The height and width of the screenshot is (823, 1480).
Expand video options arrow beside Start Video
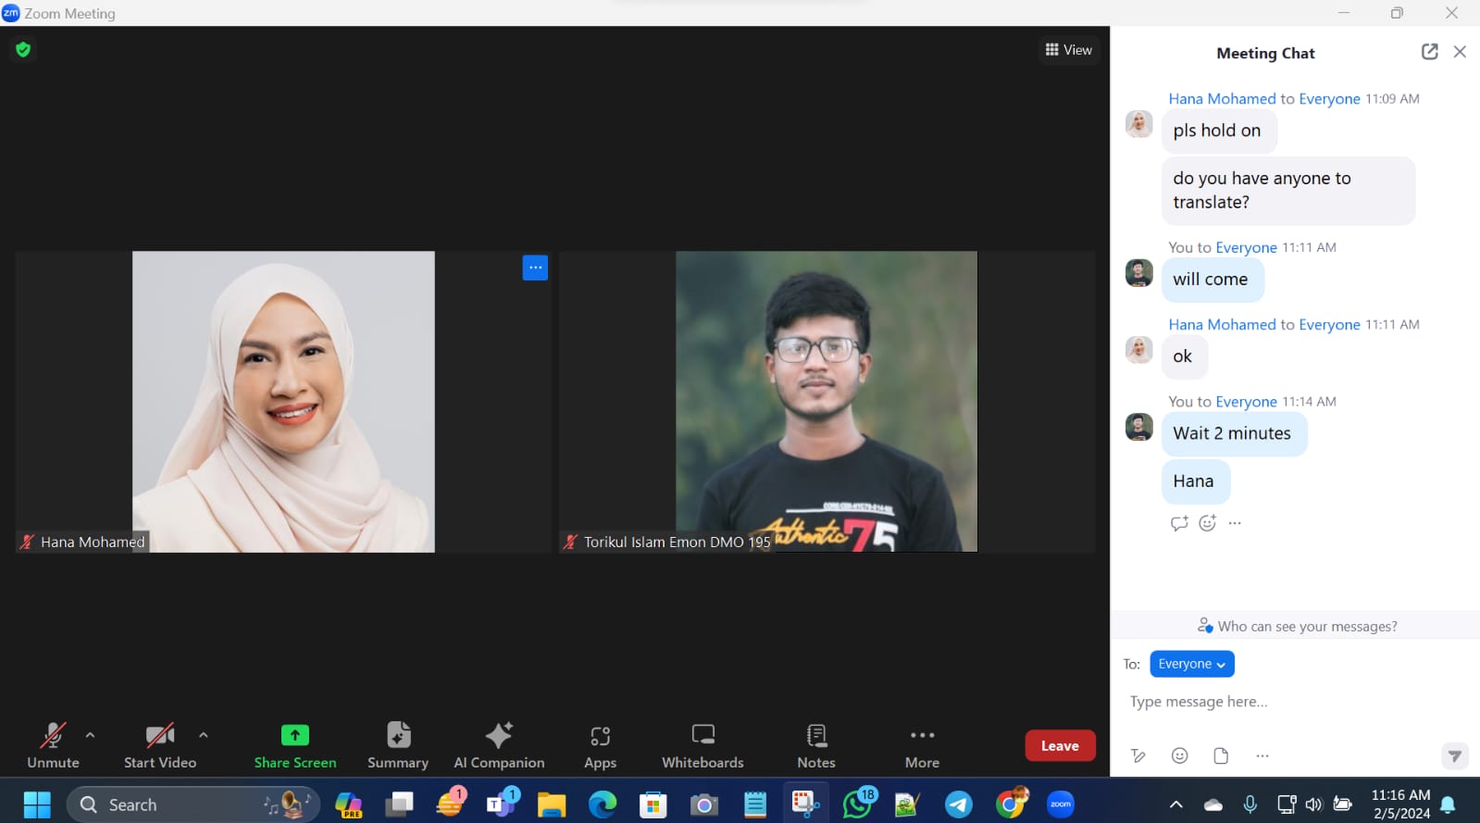coord(203,735)
